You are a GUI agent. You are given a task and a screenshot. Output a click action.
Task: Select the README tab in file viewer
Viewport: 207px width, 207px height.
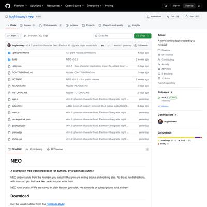coord(14,149)
